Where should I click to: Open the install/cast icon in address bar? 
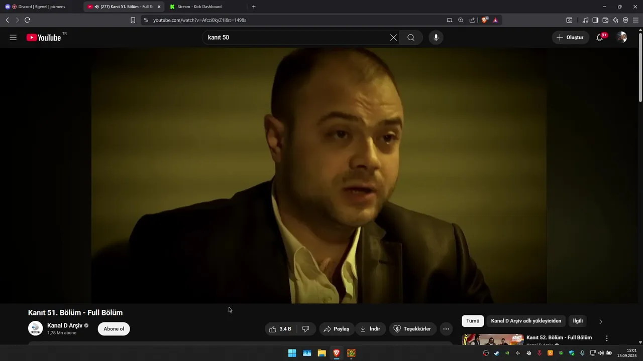450,20
